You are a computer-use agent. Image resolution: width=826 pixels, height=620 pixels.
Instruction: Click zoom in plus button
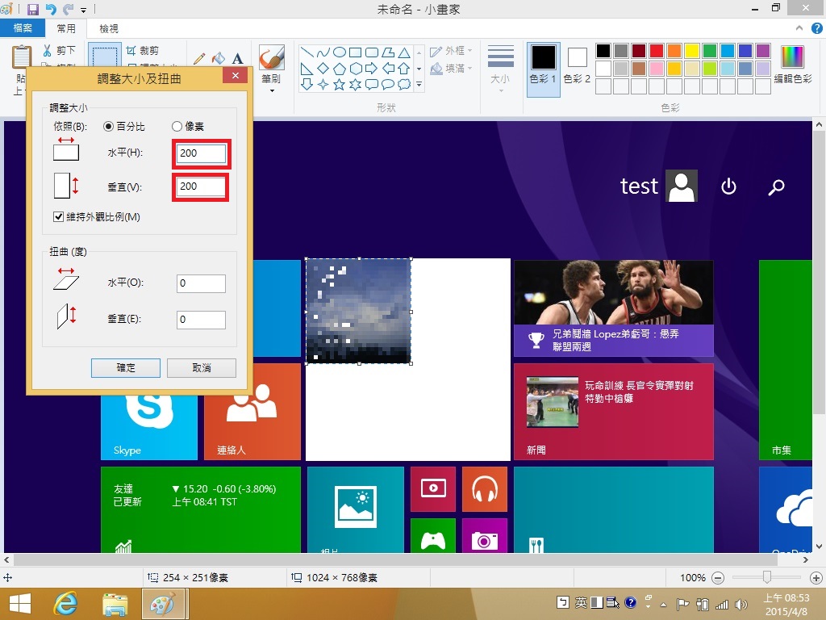[x=816, y=578]
